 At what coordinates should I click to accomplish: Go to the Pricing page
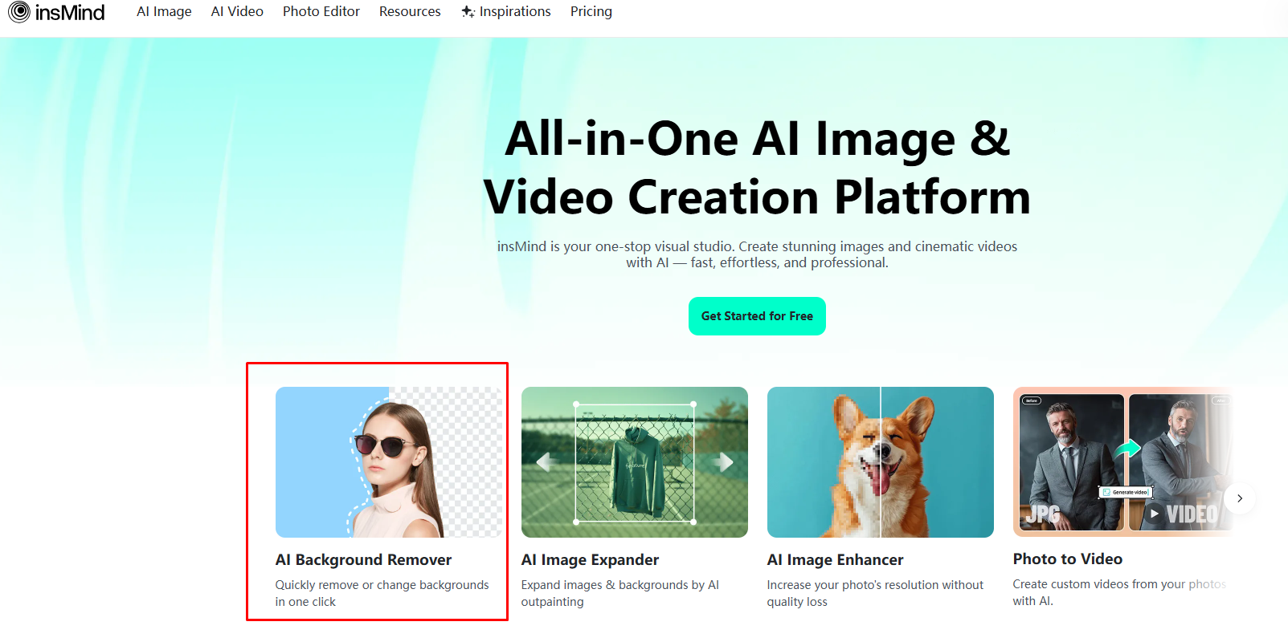coord(591,12)
